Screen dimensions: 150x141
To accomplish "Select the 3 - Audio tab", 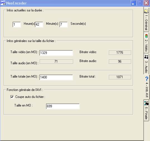I will tap(146, 64).
